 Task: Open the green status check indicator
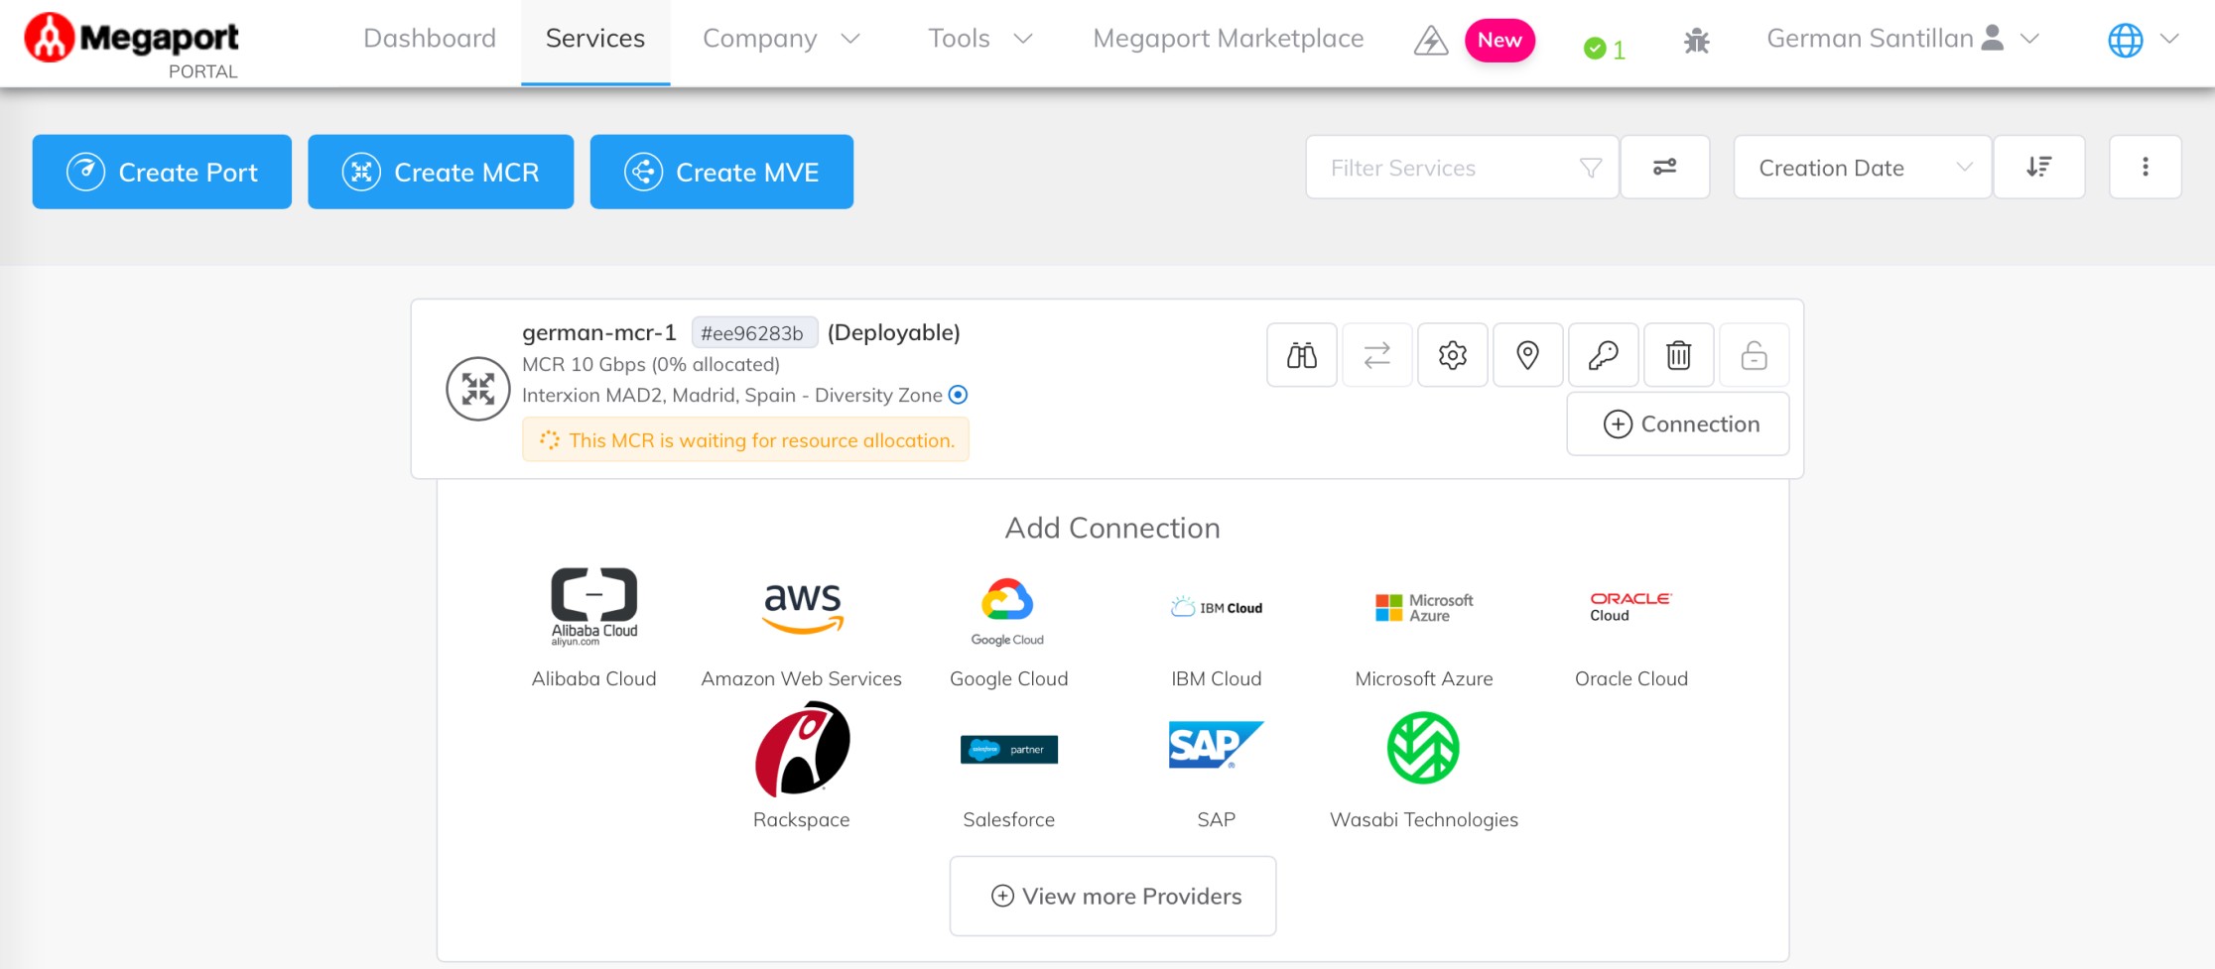1605,49
